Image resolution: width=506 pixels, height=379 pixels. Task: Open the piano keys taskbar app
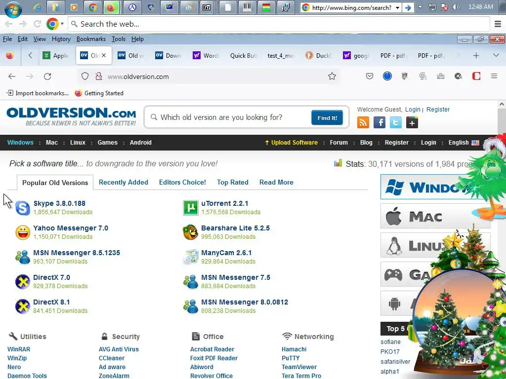click(x=247, y=7)
